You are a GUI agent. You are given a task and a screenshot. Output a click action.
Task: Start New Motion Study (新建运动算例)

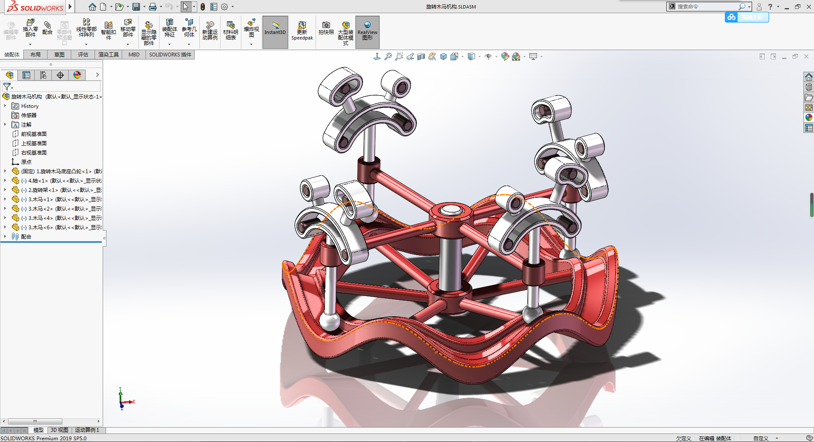pos(210,31)
